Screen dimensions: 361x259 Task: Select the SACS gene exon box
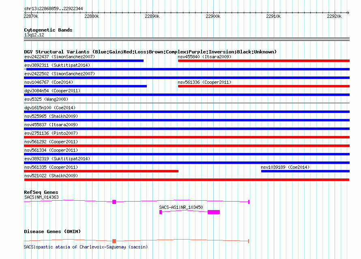tap(114, 202)
